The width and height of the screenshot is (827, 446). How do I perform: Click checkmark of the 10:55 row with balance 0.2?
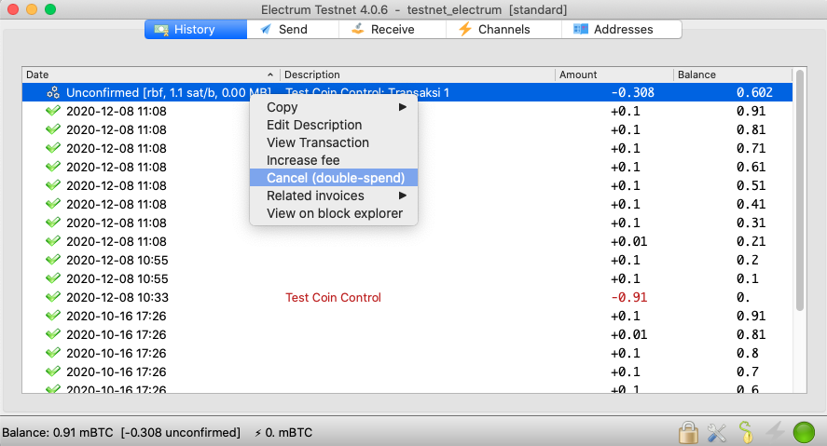point(53,260)
